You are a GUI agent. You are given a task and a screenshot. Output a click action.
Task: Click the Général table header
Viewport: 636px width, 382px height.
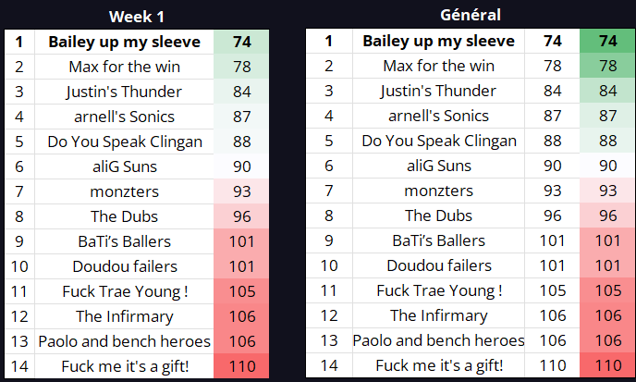[x=470, y=15]
